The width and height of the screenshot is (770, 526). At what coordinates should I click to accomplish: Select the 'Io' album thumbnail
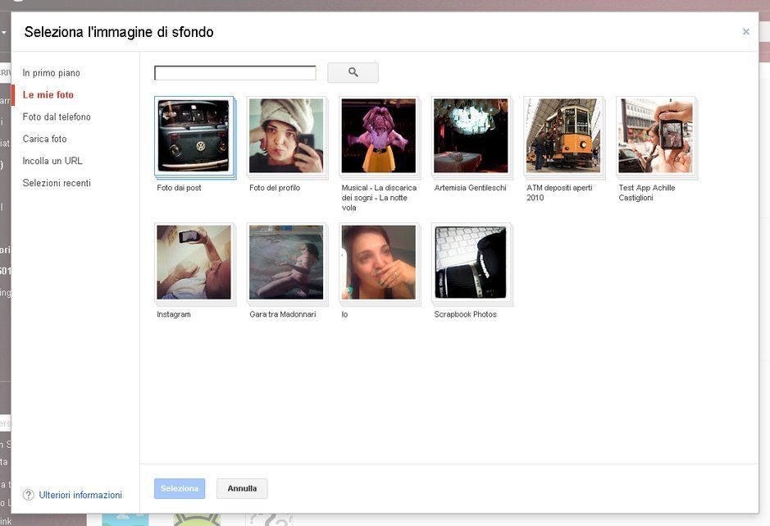click(379, 263)
